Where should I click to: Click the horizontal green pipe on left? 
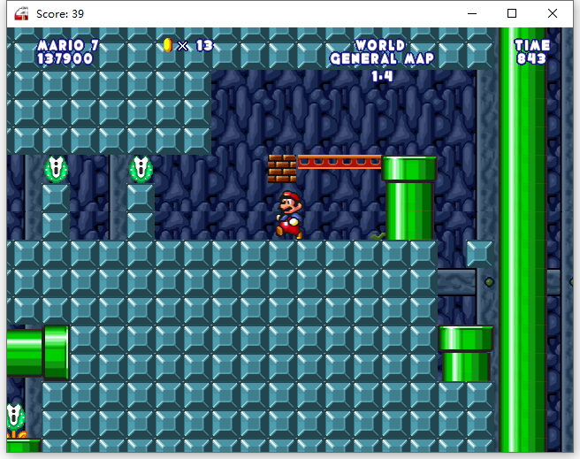[x=38, y=353]
